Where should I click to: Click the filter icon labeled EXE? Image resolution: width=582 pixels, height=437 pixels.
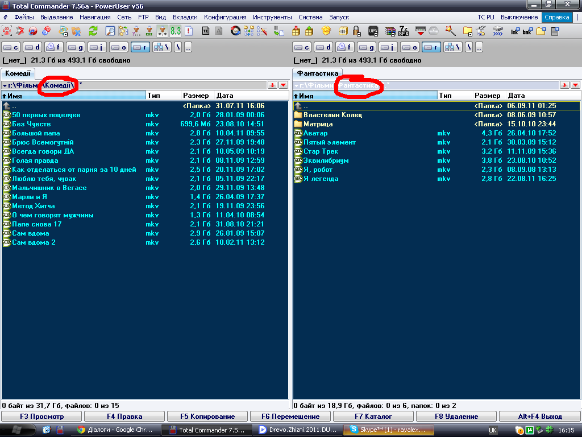pyautogui.click(x=149, y=31)
